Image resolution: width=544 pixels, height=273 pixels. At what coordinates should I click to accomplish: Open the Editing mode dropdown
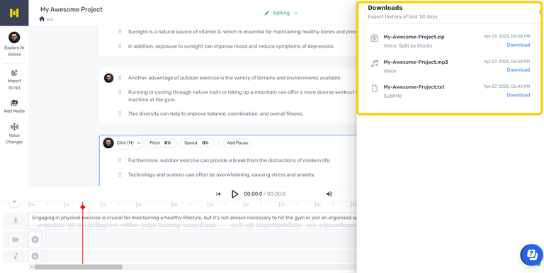coord(281,13)
